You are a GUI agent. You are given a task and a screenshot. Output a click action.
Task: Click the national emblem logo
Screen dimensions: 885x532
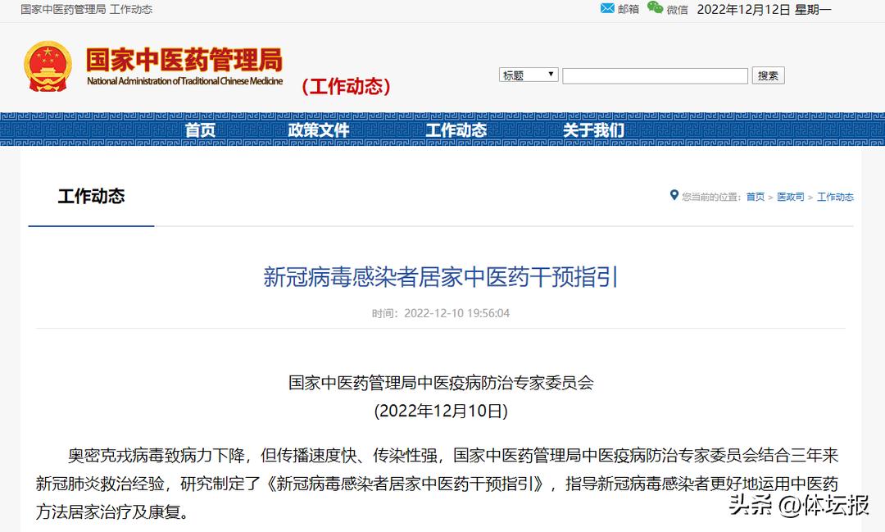coord(48,67)
